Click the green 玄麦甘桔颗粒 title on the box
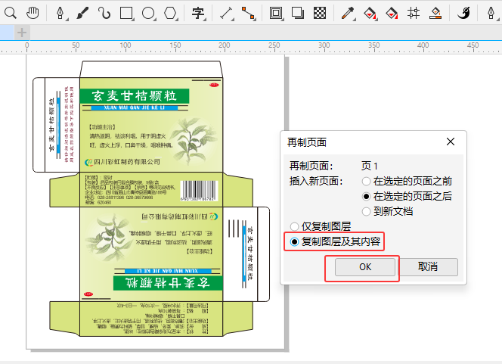The image size is (502, 364). [135, 96]
